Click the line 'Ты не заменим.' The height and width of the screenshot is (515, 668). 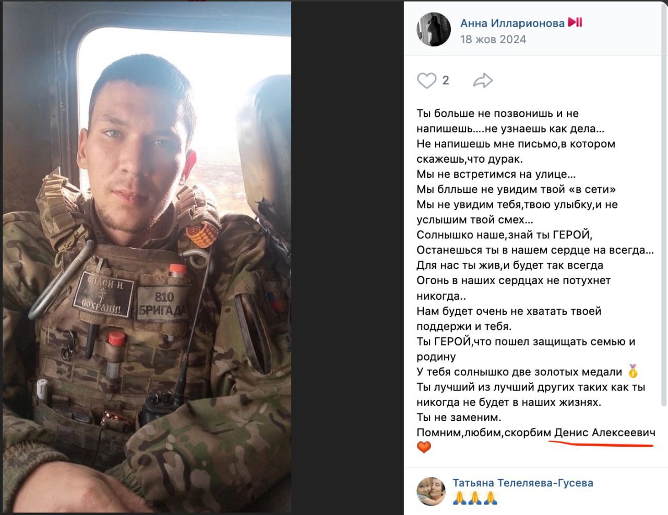[459, 418]
